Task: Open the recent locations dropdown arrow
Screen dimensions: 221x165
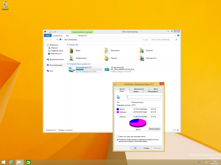Action: click(x=54, y=40)
